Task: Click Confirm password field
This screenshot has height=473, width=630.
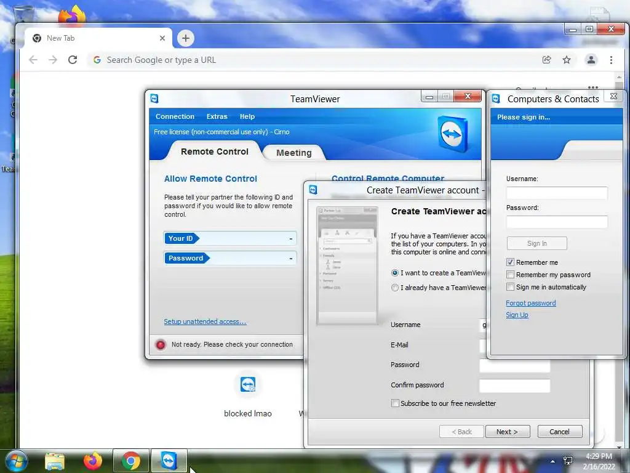Action: (x=515, y=386)
